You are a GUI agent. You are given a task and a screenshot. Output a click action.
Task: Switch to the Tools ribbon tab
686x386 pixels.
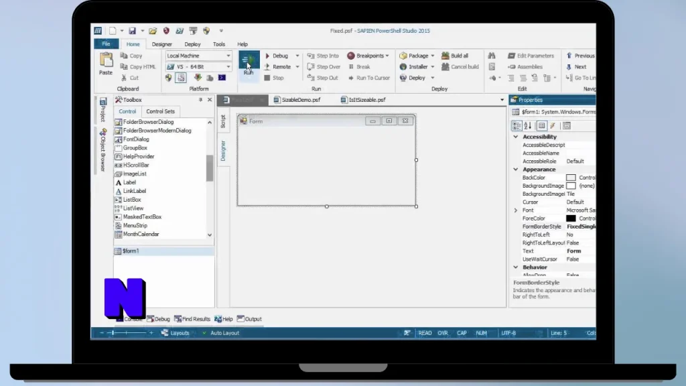click(x=219, y=44)
